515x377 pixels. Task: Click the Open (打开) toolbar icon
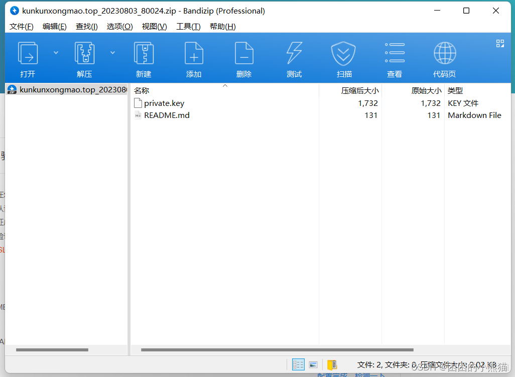(x=28, y=53)
